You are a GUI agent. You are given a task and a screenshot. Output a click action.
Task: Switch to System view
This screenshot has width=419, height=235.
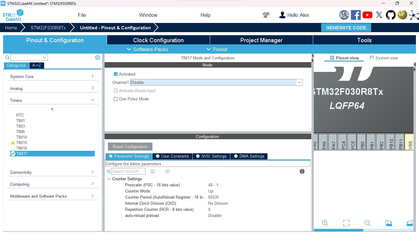click(384, 58)
